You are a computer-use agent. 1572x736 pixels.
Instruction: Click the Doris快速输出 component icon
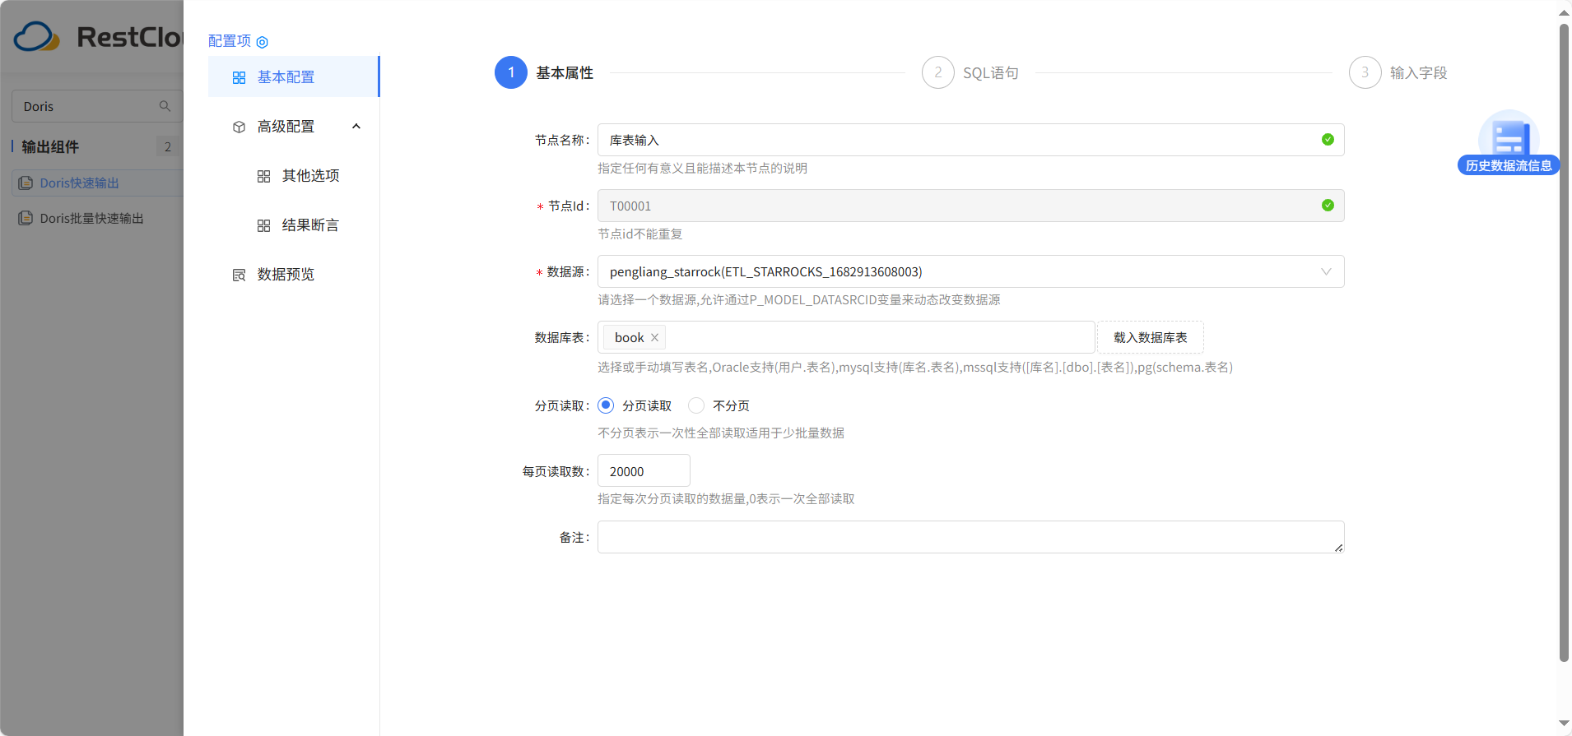click(x=26, y=183)
